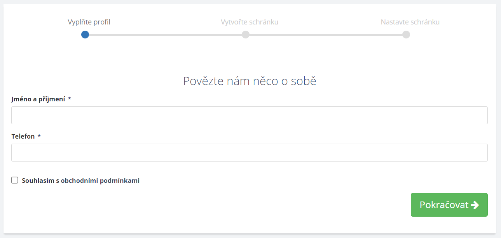The image size is (501, 238).
Task: Switch to the 'Vytvořte schránku' step label
Action: [250, 22]
